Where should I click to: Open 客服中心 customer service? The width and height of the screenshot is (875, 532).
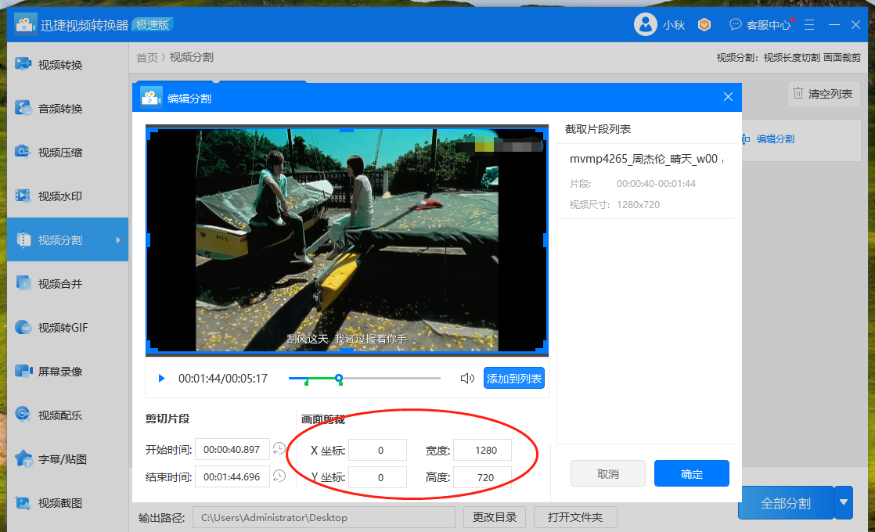761,24
